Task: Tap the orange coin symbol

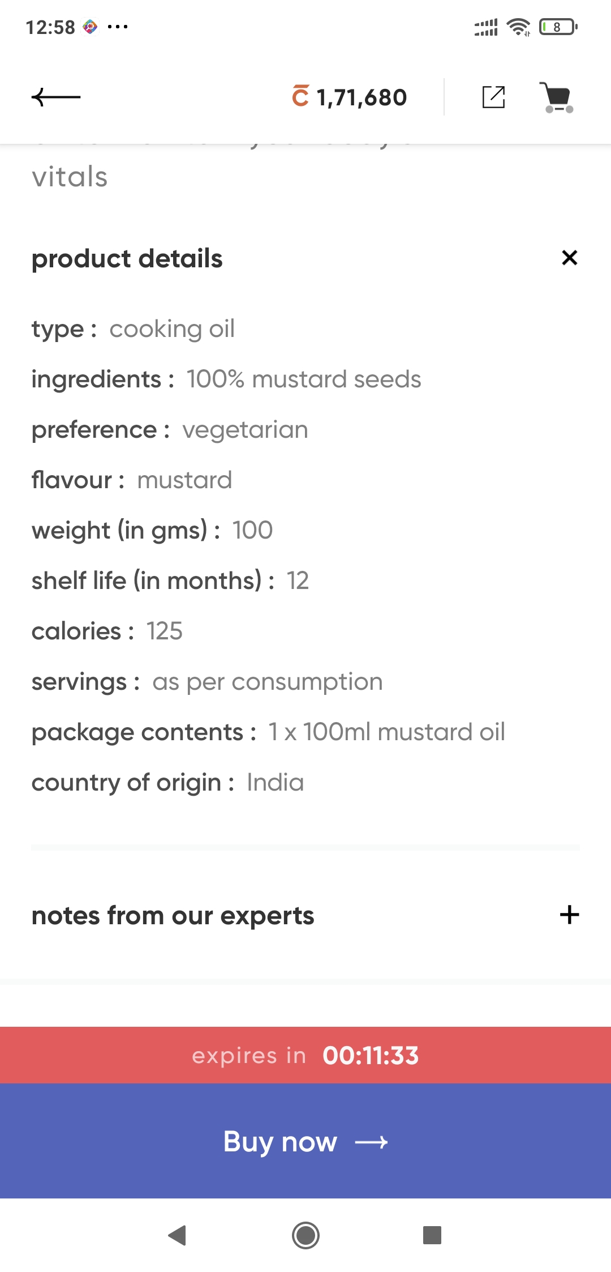Action: pyautogui.click(x=300, y=96)
